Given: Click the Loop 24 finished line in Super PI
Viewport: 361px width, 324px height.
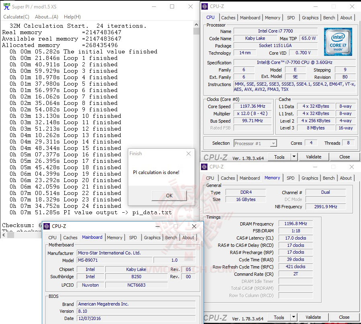Looking at the screenshot, I should pyautogui.click(x=66, y=206).
